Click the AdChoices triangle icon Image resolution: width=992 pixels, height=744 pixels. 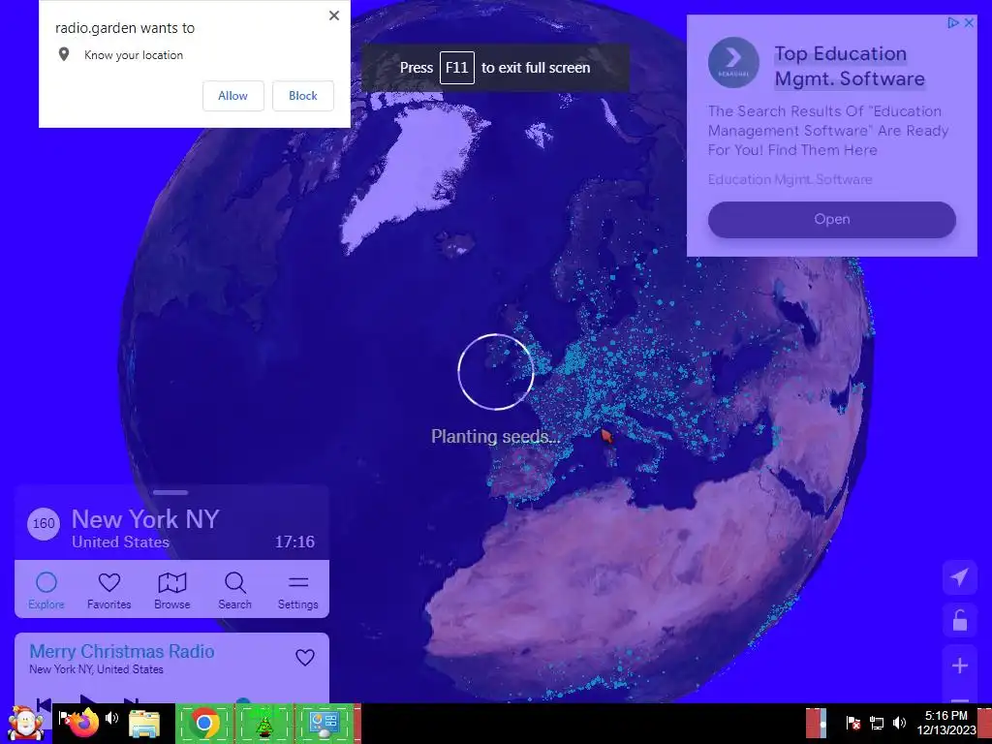(x=953, y=23)
